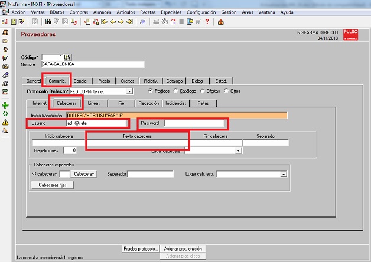The height and width of the screenshot is (263, 371).
Task: Open the Almacén menu
Action: pyautogui.click(x=102, y=12)
